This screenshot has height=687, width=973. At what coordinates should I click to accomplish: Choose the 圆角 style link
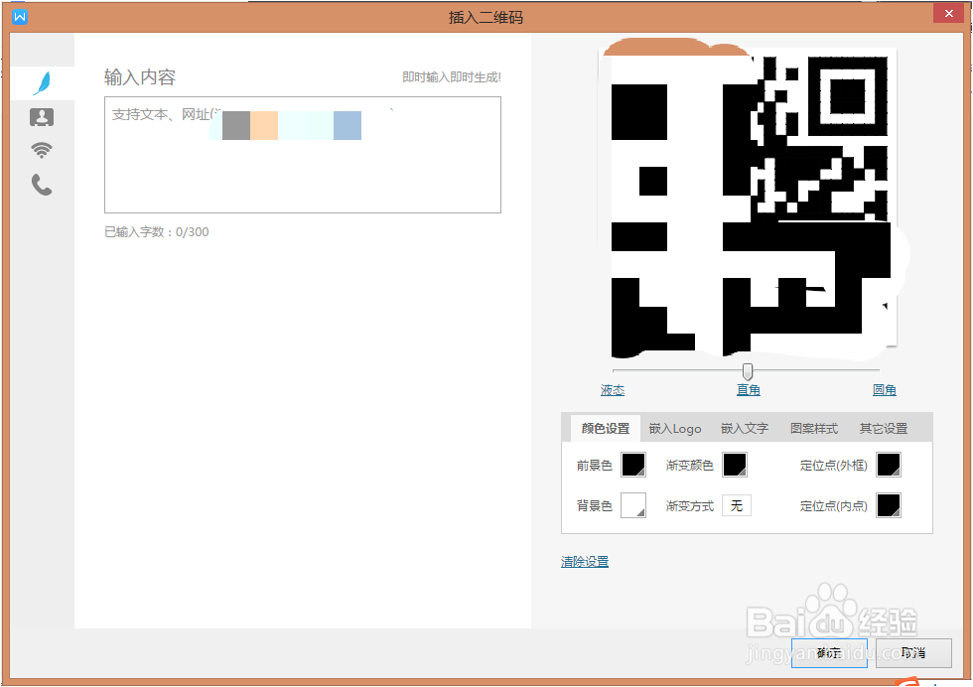pos(885,390)
